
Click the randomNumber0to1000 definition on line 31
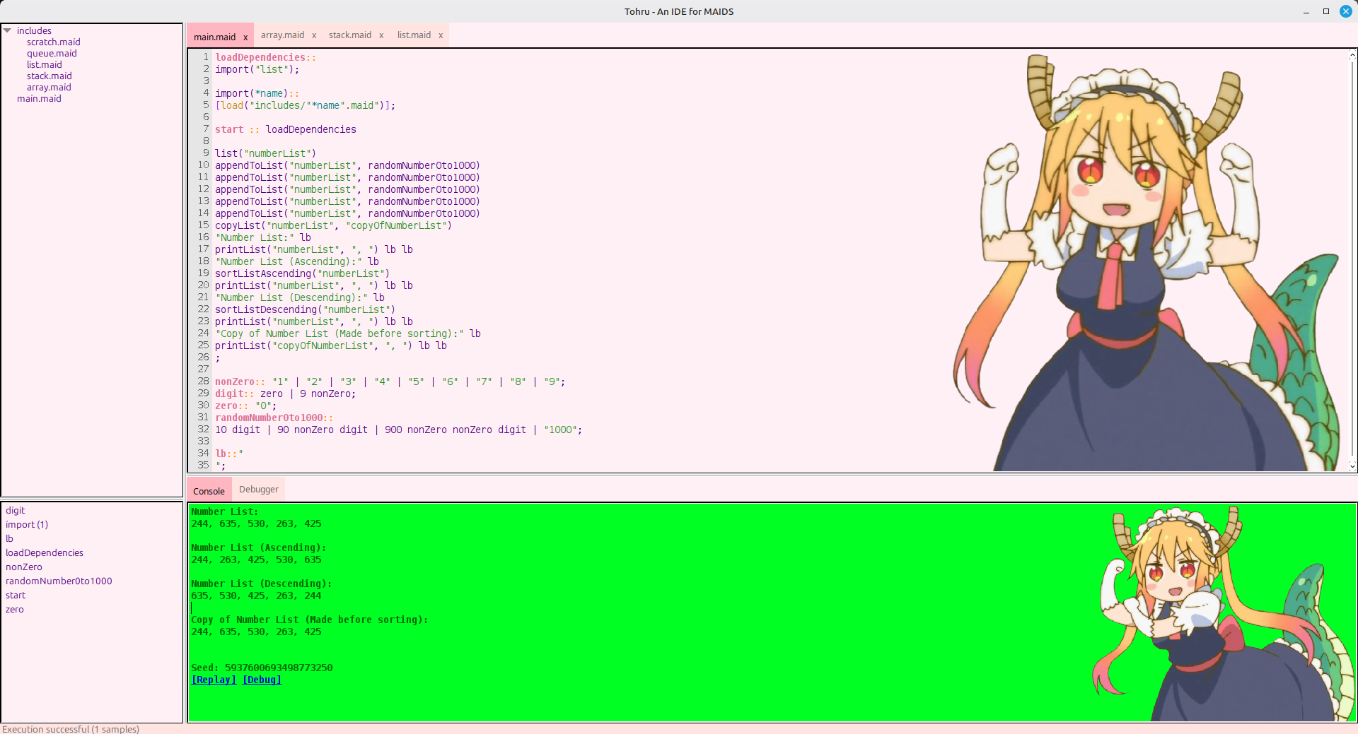(x=274, y=418)
